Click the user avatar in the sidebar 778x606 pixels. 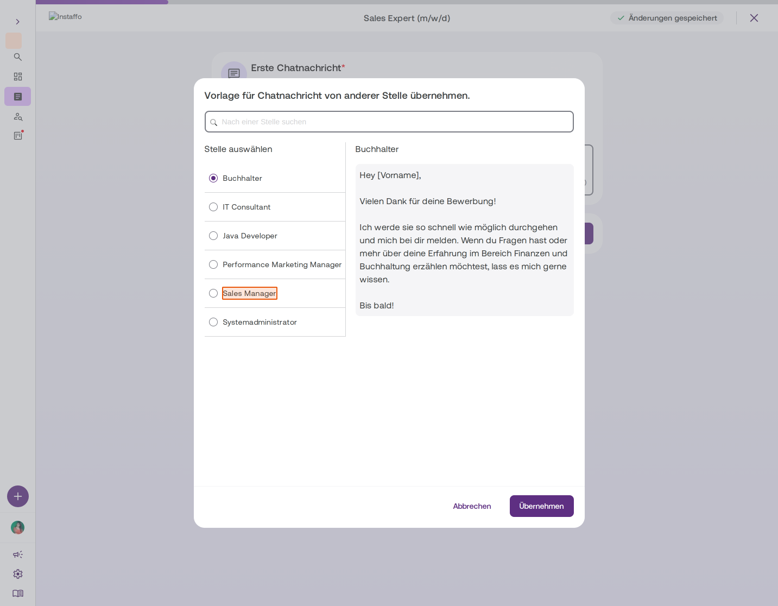pyautogui.click(x=18, y=527)
